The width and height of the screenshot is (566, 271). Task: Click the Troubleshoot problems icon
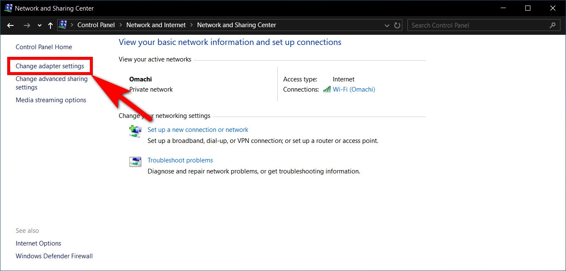135,162
